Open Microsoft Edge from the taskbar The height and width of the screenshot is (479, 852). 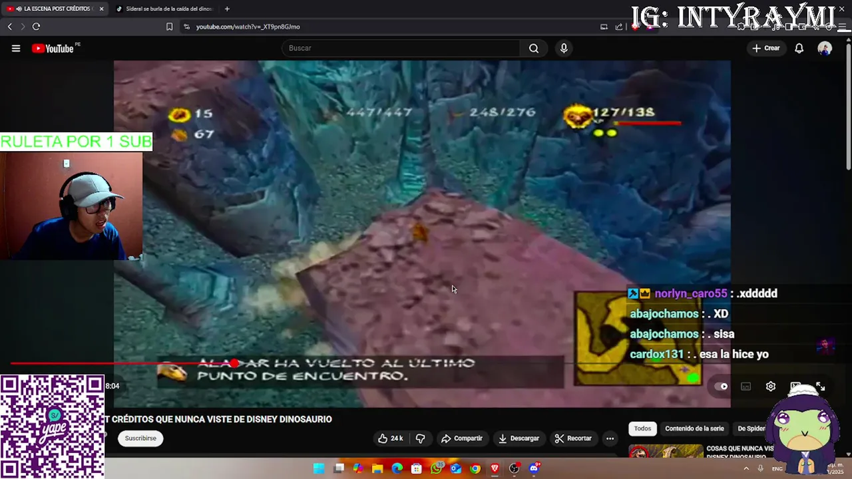397,468
